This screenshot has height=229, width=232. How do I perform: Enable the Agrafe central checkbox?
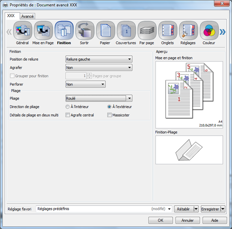(68, 115)
